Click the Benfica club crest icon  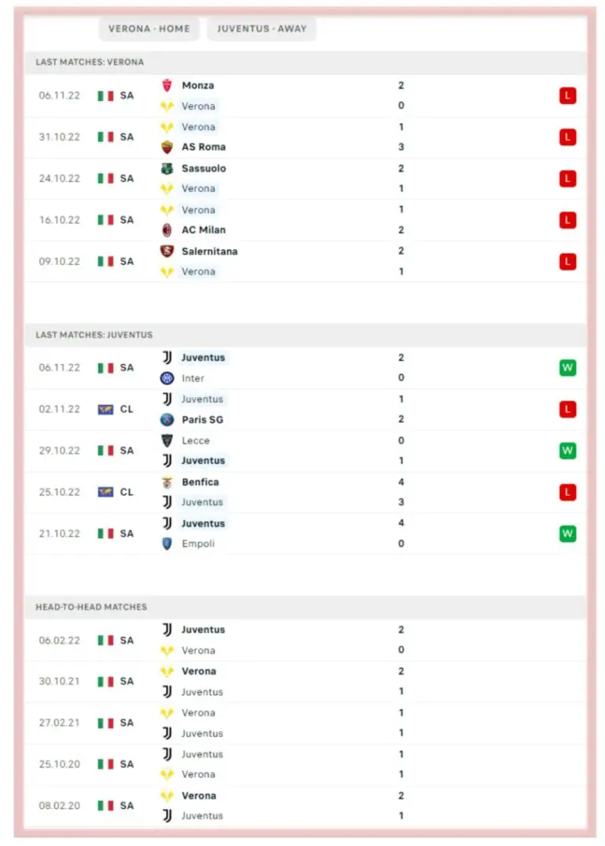tap(167, 482)
